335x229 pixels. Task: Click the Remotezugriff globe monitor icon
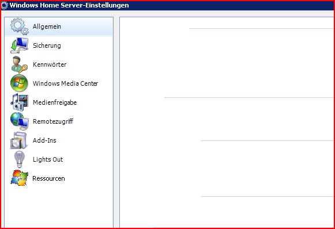(x=20, y=121)
